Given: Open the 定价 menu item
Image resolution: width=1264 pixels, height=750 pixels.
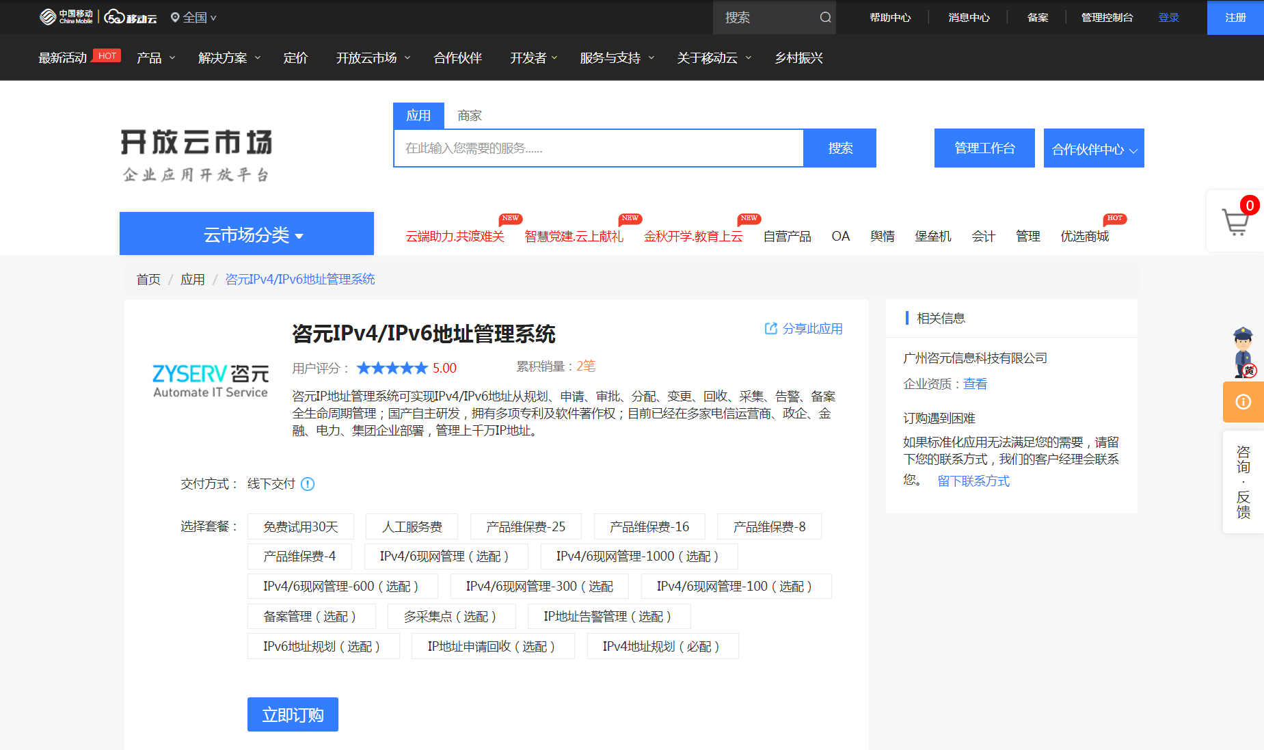Looking at the screenshot, I should [295, 58].
